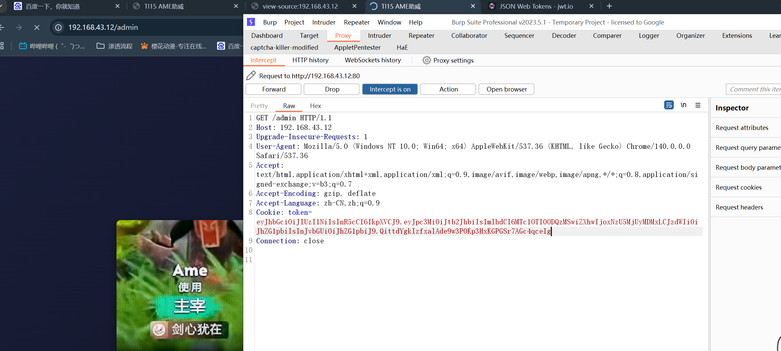Click the site info icon in address bar

[58, 28]
